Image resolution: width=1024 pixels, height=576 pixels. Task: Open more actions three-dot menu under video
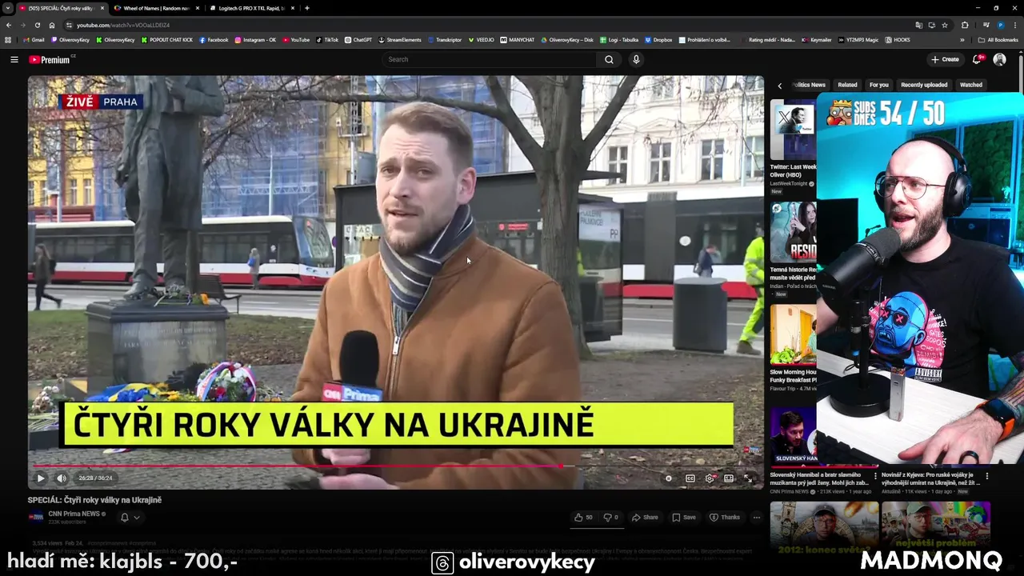(x=756, y=518)
